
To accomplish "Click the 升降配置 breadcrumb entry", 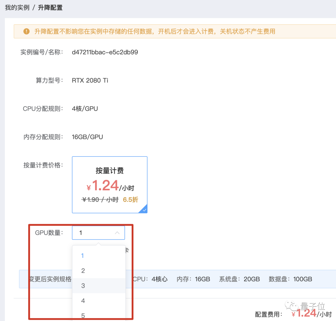I will pos(50,7).
